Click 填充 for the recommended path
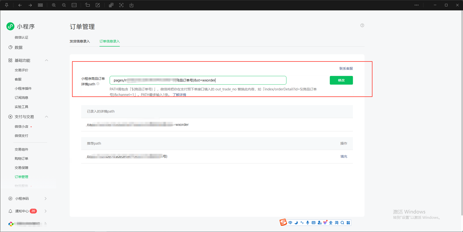 (x=344, y=156)
